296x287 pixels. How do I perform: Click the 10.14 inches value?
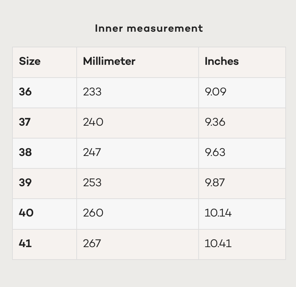[x=218, y=213]
